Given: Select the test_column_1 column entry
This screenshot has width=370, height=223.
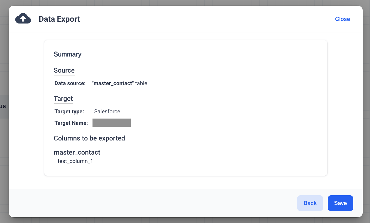Looking at the screenshot, I should tap(75, 161).
